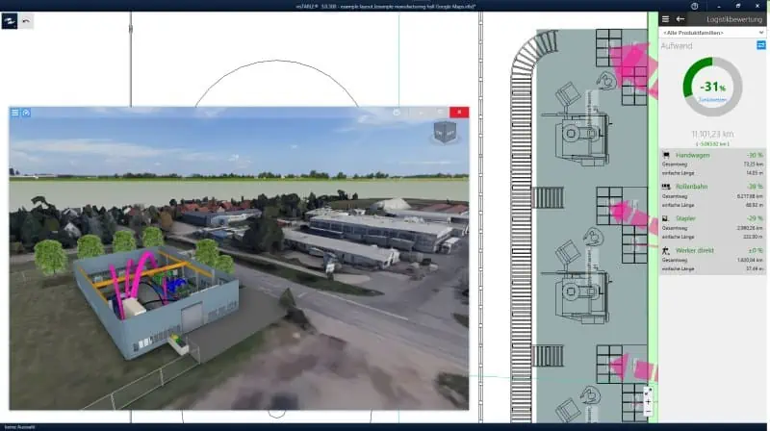Close the 3D view window
Screen dimensions: 770x431
(459, 113)
